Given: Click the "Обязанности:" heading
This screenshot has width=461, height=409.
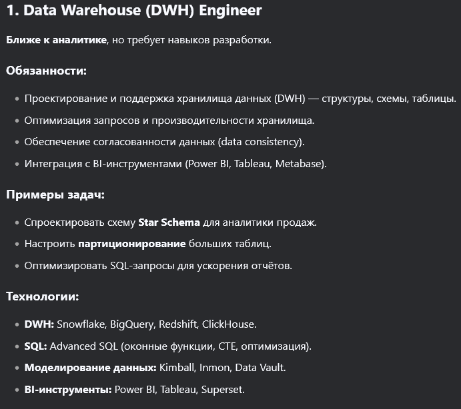Looking at the screenshot, I should pos(47,70).
